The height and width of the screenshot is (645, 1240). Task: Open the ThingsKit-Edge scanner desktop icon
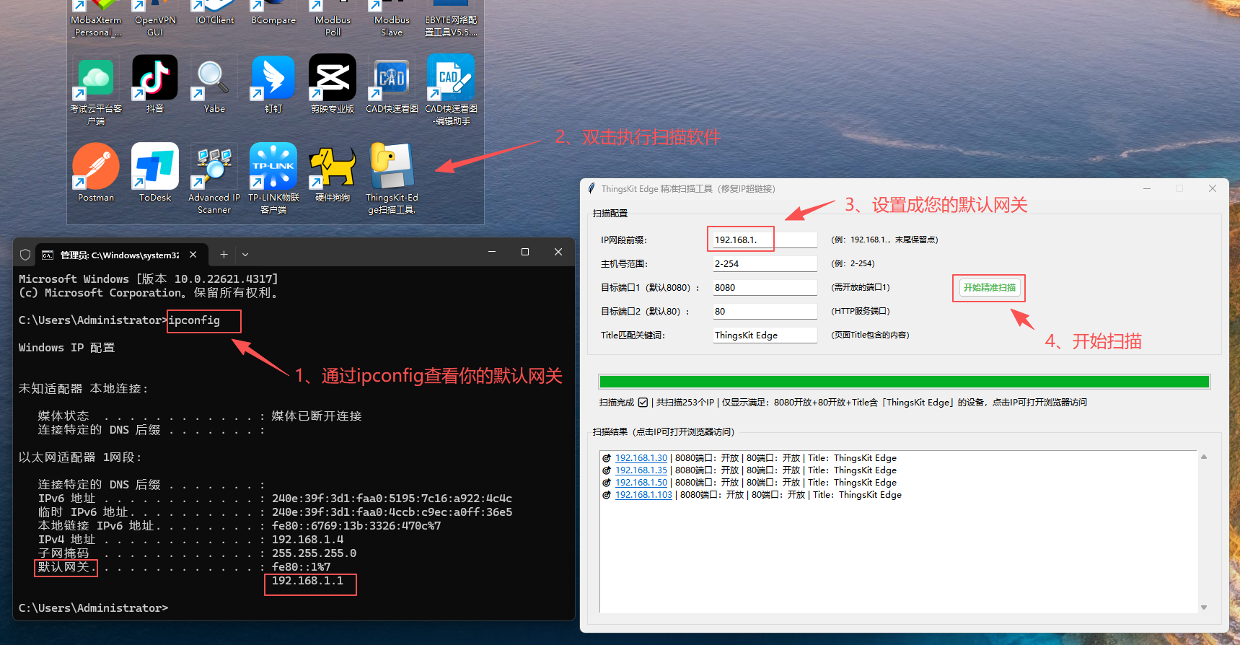[392, 167]
